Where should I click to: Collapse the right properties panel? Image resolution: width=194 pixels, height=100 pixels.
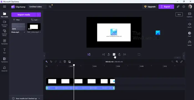pyautogui.click(x=184, y=56)
